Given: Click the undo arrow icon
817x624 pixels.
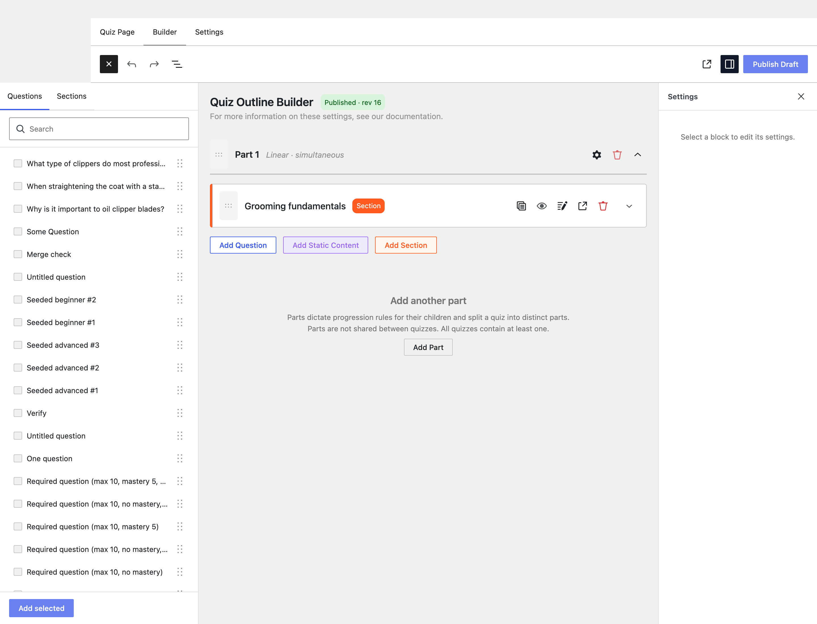Looking at the screenshot, I should click(132, 64).
